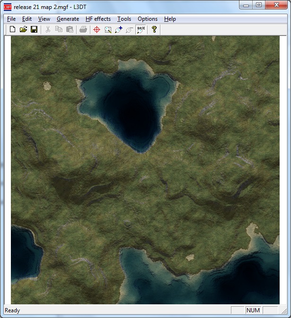Open the help question mark icon
The height and width of the screenshot is (318, 291).
(x=154, y=30)
